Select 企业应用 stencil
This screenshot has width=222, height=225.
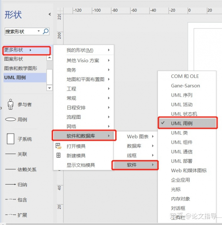point(187,180)
